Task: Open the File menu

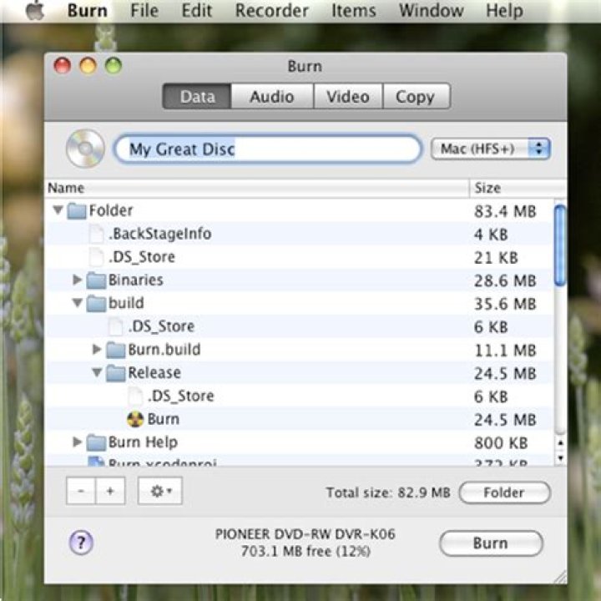Action: pyautogui.click(x=144, y=10)
